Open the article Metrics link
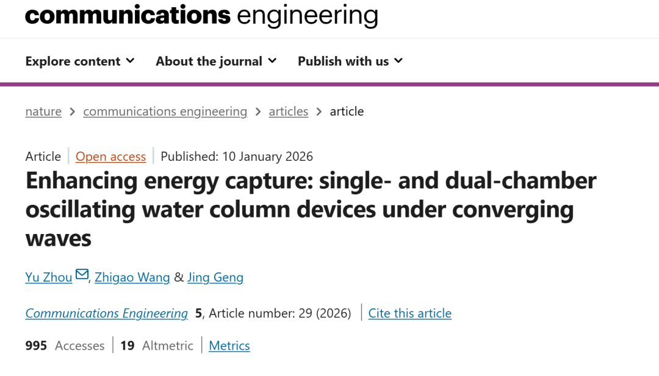Viewport: 659px width, 376px height. [229, 346]
